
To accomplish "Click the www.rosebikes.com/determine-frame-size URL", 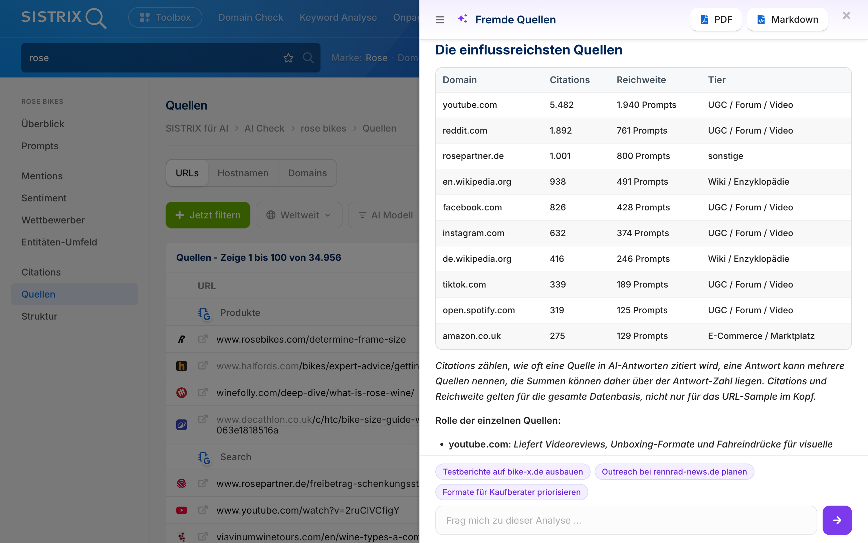I will (x=311, y=339).
